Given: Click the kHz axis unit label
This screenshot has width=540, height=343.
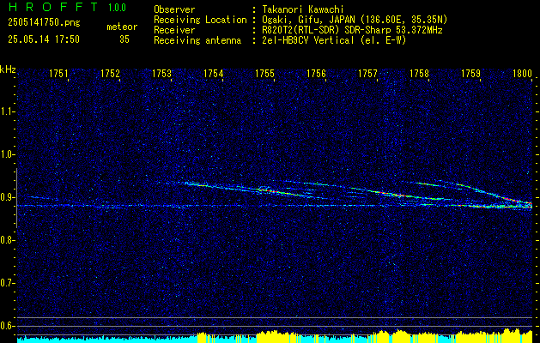Looking at the screenshot, I should coord(8,69).
